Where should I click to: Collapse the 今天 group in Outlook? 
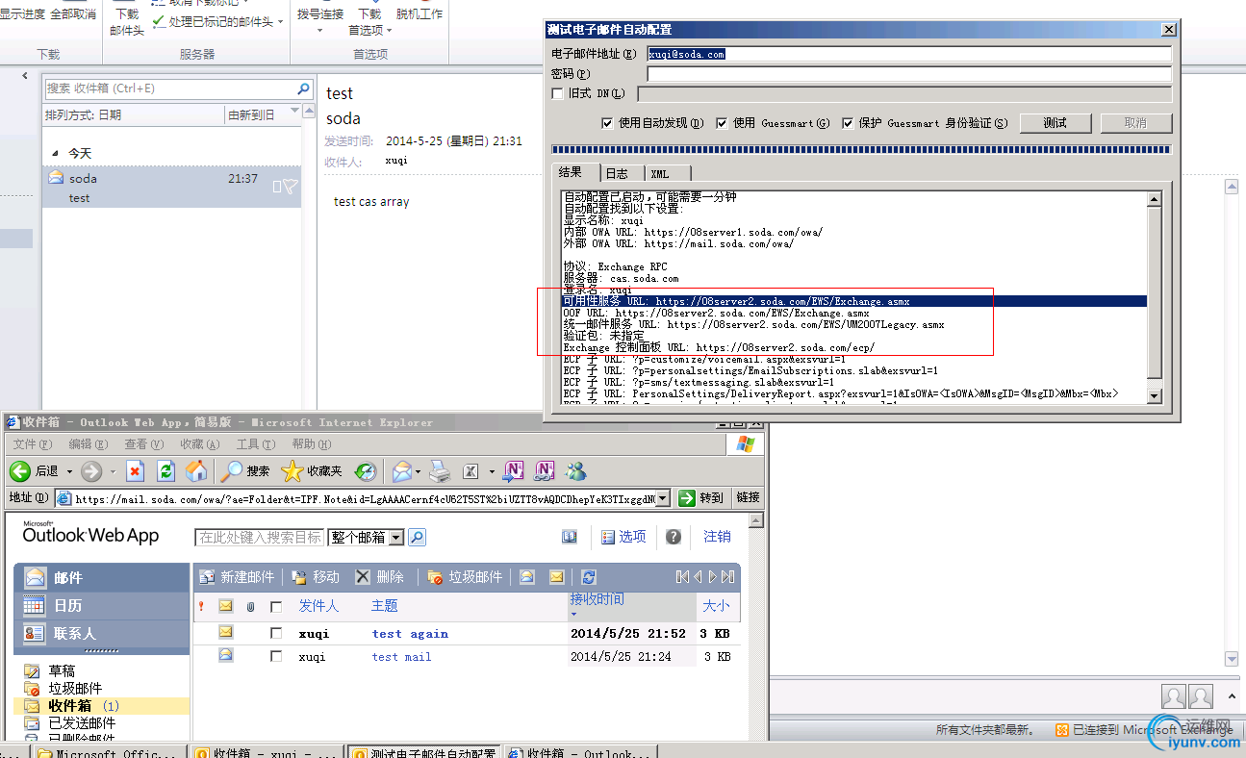pyautogui.click(x=54, y=154)
